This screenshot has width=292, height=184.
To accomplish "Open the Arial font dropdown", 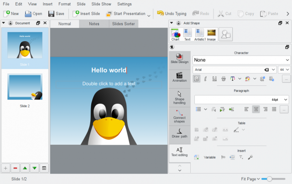I will pos(273,70).
